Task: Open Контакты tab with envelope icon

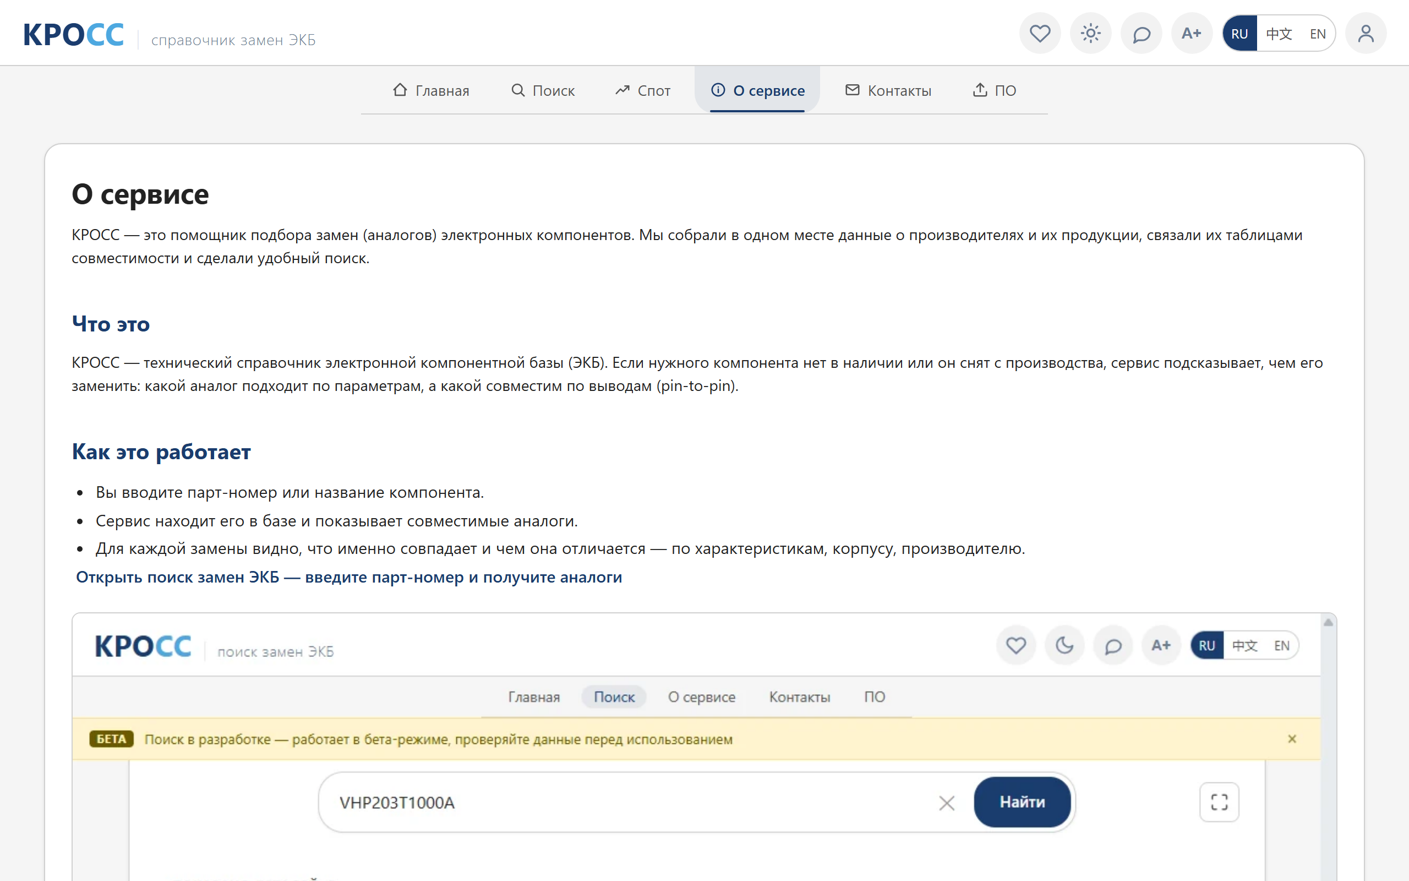Action: coord(888,90)
